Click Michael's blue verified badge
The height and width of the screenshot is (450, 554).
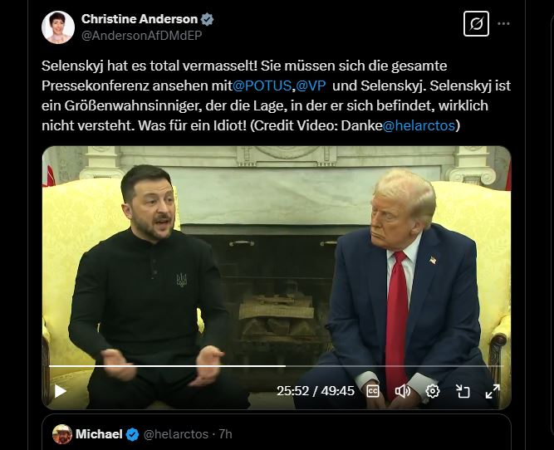click(133, 434)
